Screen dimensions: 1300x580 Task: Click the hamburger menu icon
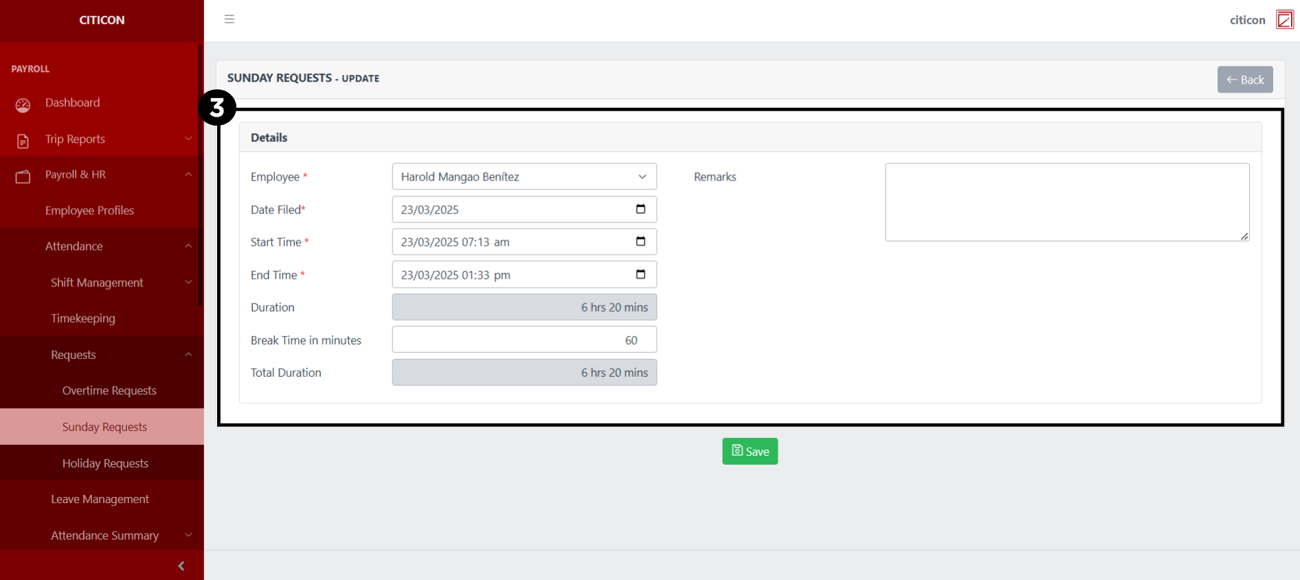pos(229,19)
